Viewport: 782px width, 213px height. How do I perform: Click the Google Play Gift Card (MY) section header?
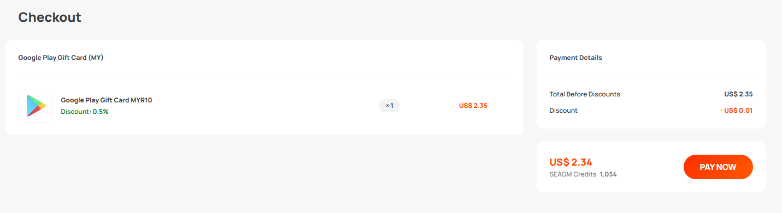[x=61, y=58]
